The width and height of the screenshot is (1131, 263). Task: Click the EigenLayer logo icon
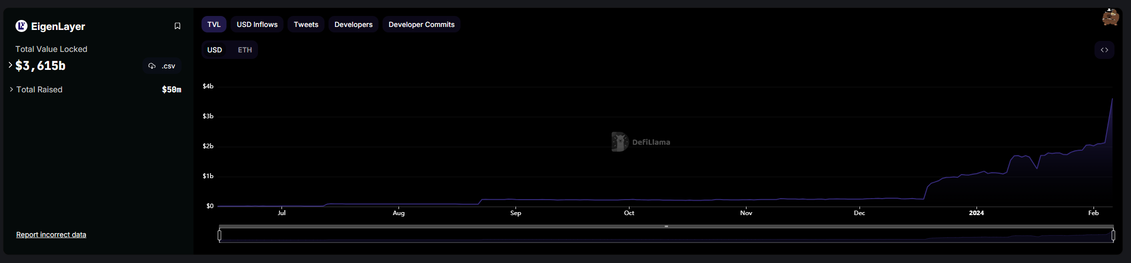[21, 26]
